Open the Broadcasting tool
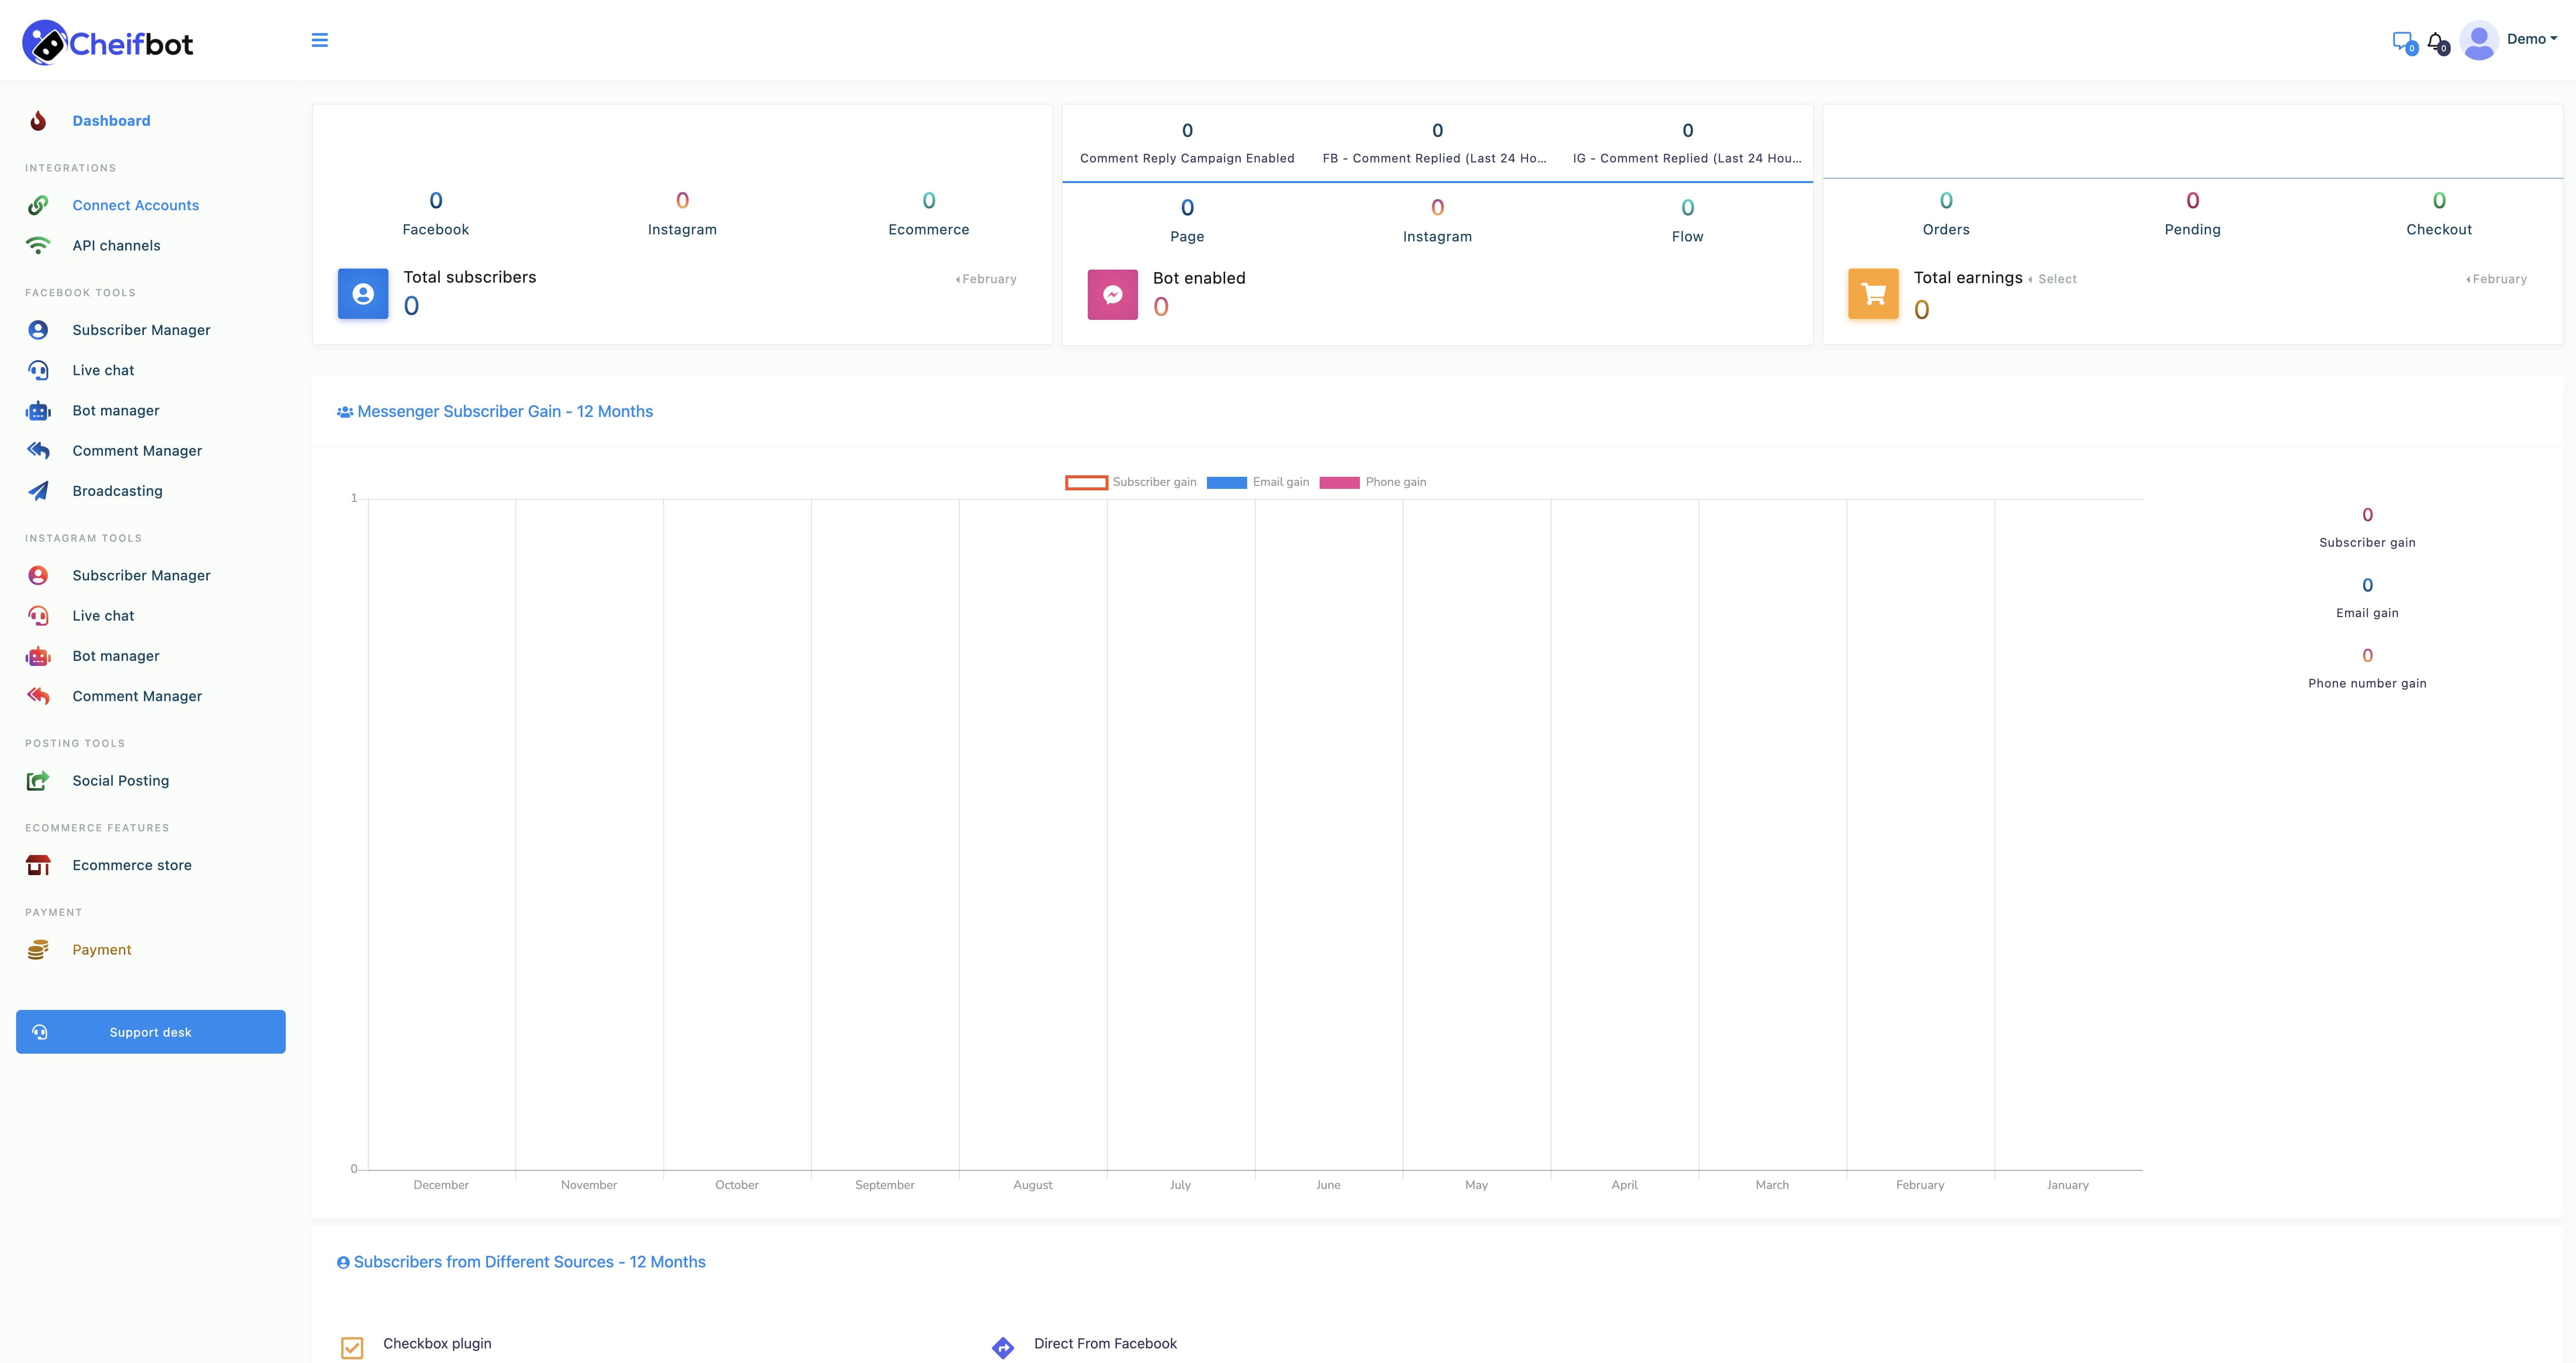The width and height of the screenshot is (2576, 1363). click(x=117, y=490)
